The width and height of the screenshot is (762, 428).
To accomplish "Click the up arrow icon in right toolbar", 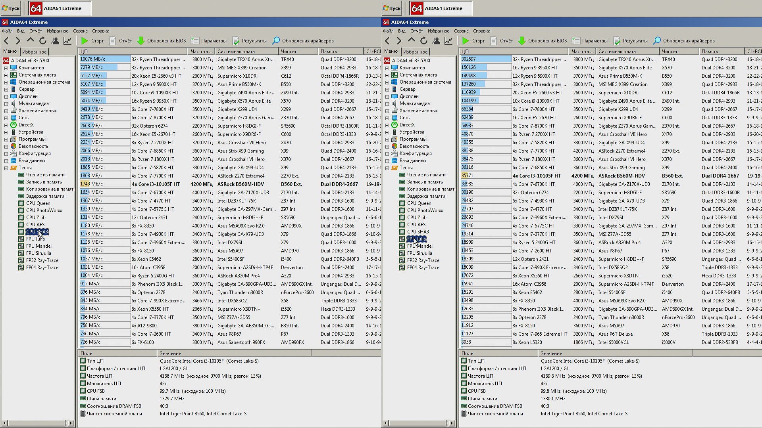I will pos(412,41).
